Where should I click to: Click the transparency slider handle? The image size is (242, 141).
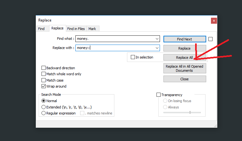(x=190, y=113)
